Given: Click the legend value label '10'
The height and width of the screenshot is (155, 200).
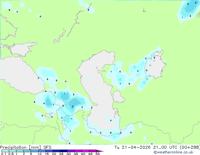Looking at the screenshot, I should pyautogui.click(x=39, y=154).
